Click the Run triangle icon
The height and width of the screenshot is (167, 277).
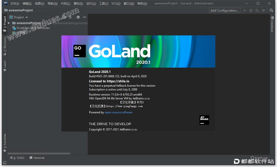point(245,10)
